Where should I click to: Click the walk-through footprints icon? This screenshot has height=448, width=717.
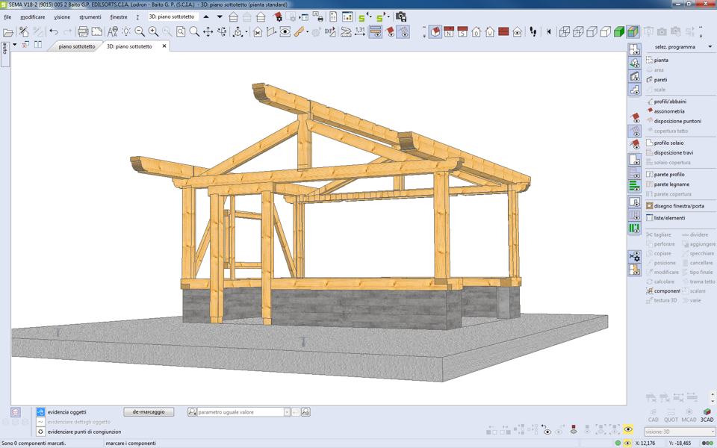(x=533, y=32)
